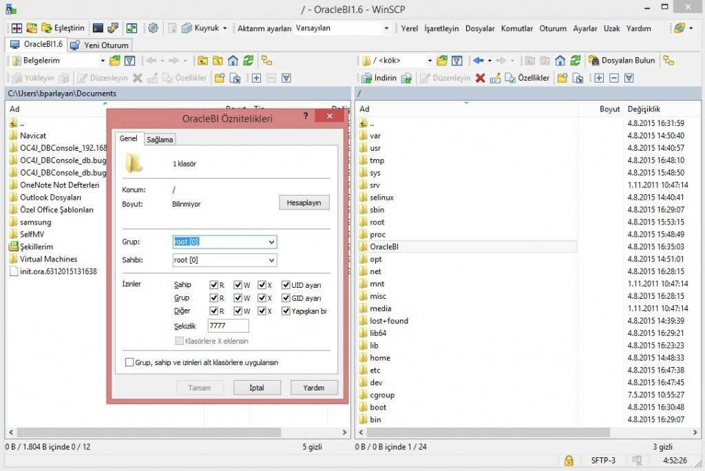Viewport: 705px width, 471px height.
Task: Uncheck others W permission checkbox
Action: [238, 311]
